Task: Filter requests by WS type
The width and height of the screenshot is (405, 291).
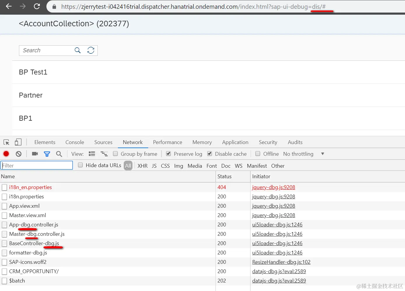Action: (238, 166)
